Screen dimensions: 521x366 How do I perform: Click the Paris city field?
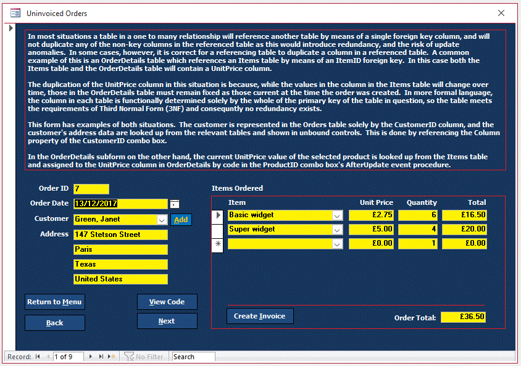pos(120,249)
